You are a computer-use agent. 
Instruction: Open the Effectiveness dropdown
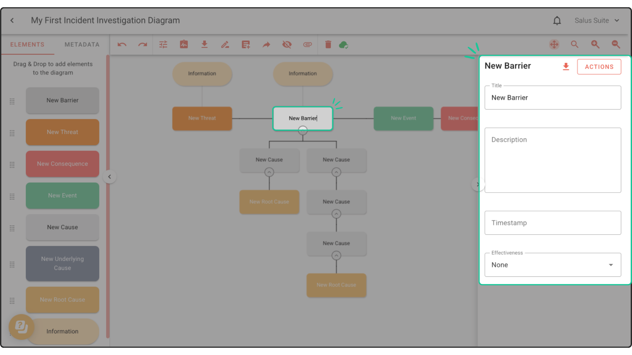pos(553,265)
